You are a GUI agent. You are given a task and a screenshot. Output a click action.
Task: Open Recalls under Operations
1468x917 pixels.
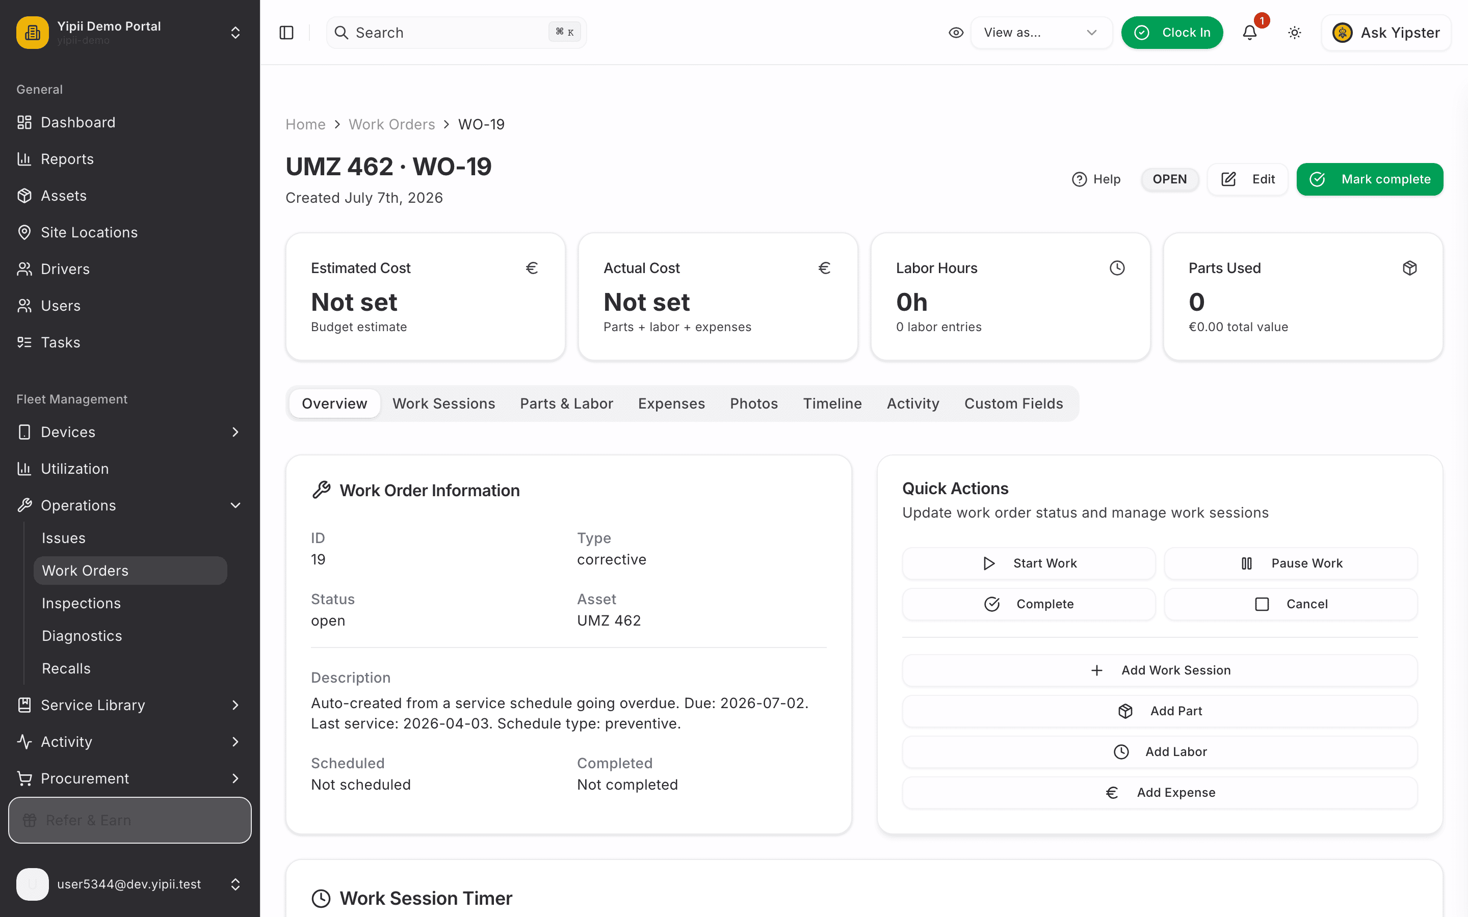tap(130, 668)
